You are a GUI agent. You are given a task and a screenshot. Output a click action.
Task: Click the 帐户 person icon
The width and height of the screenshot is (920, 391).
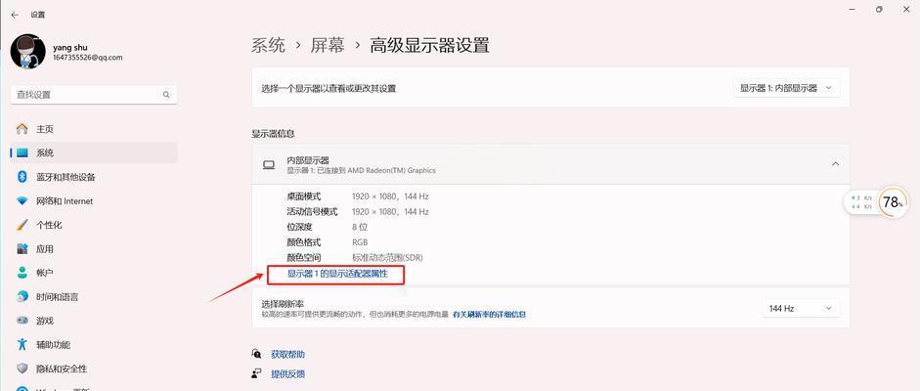22,273
